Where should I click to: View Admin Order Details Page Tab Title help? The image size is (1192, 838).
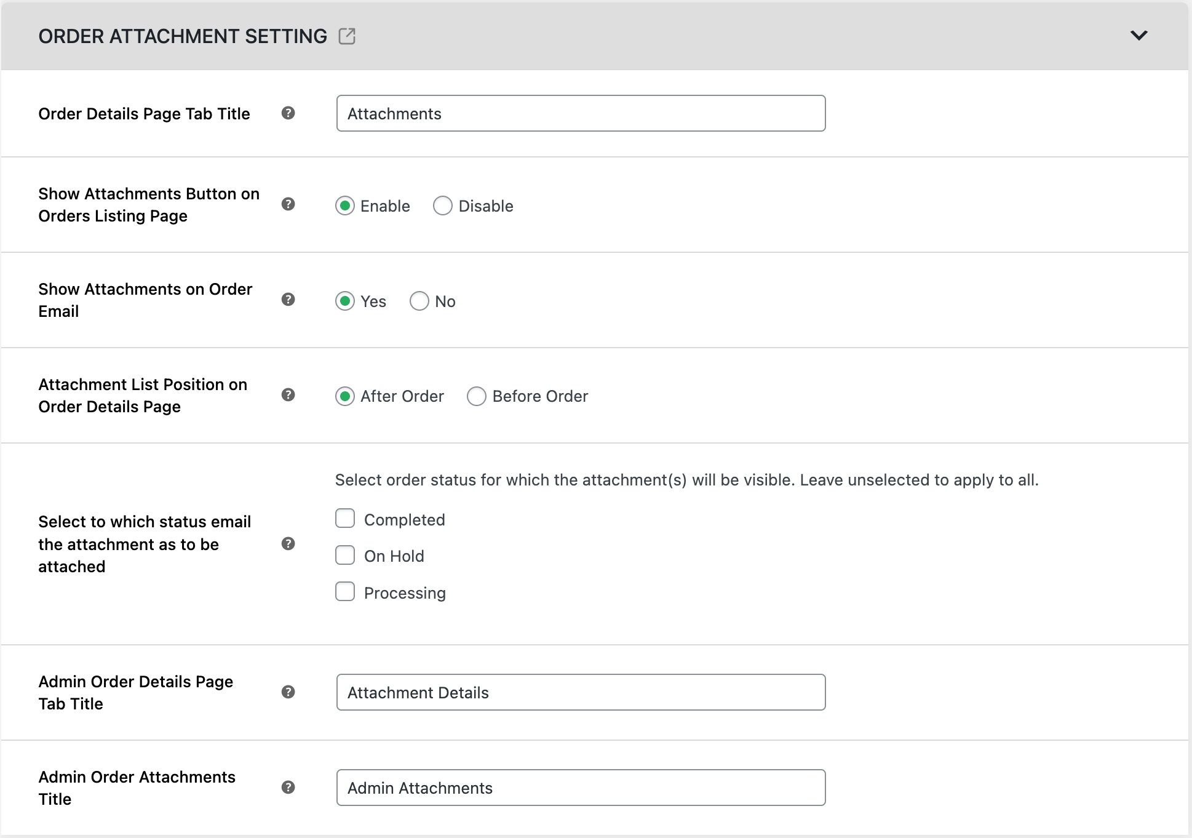click(288, 692)
